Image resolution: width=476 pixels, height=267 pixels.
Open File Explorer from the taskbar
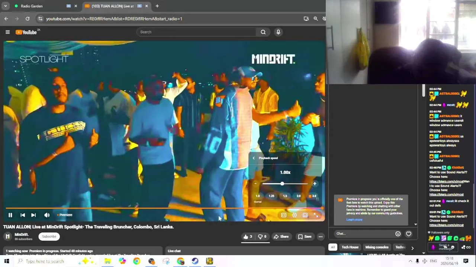click(x=107, y=261)
